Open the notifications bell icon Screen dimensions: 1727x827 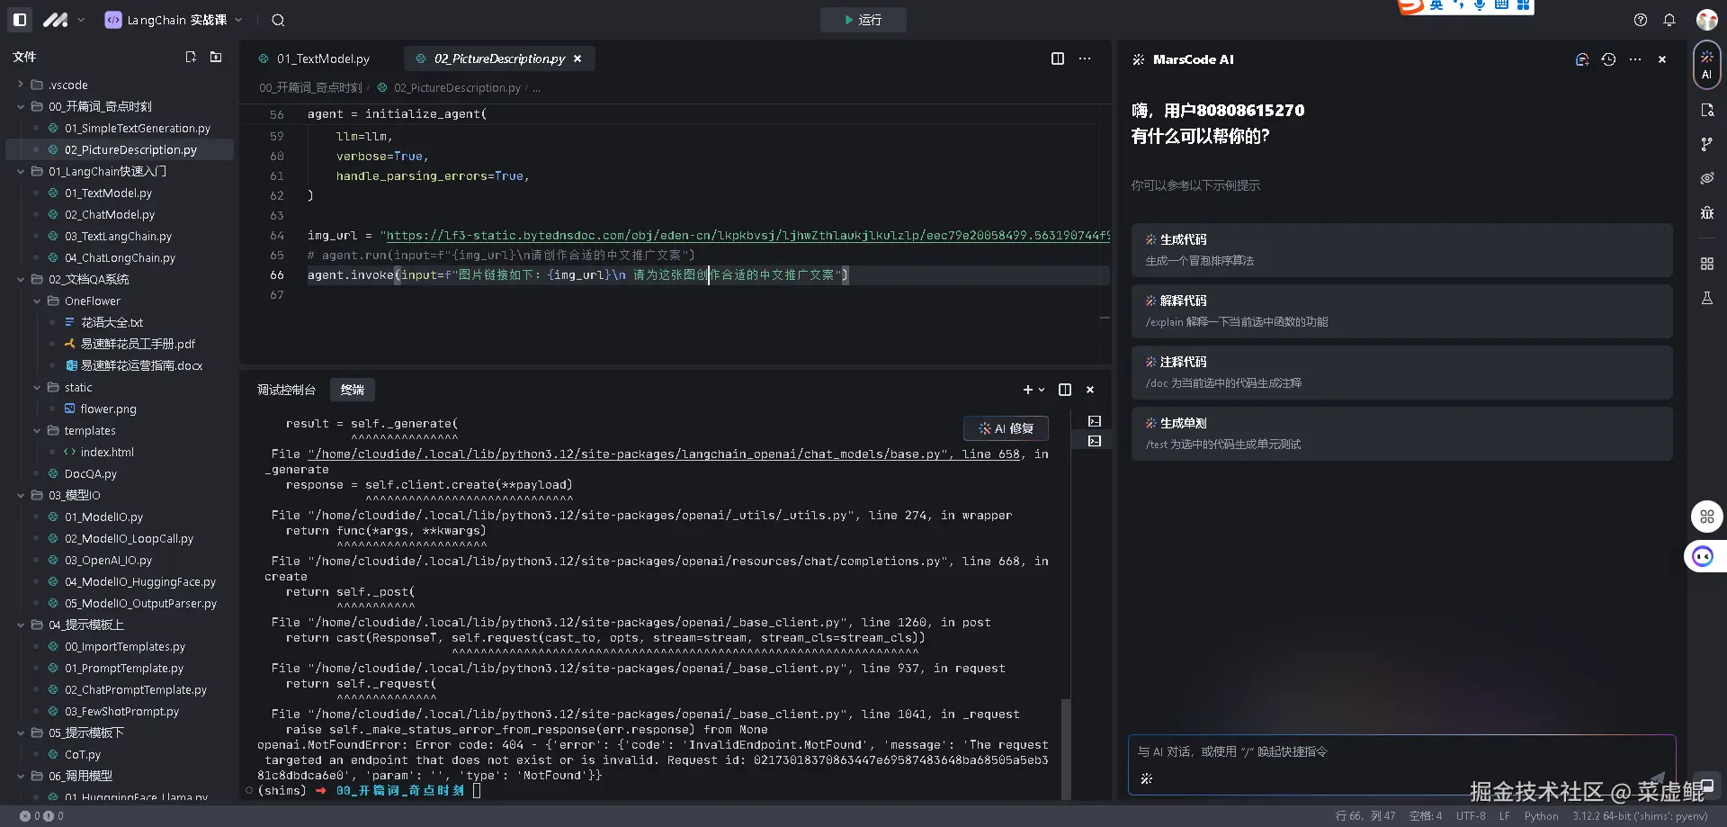(1669, 20)
